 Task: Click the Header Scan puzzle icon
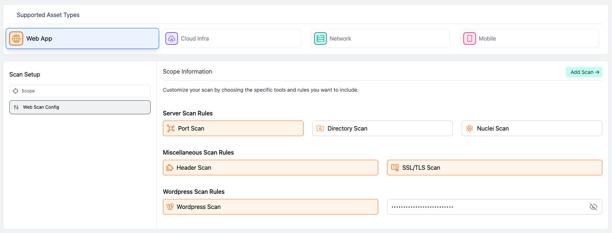[170, 168]
